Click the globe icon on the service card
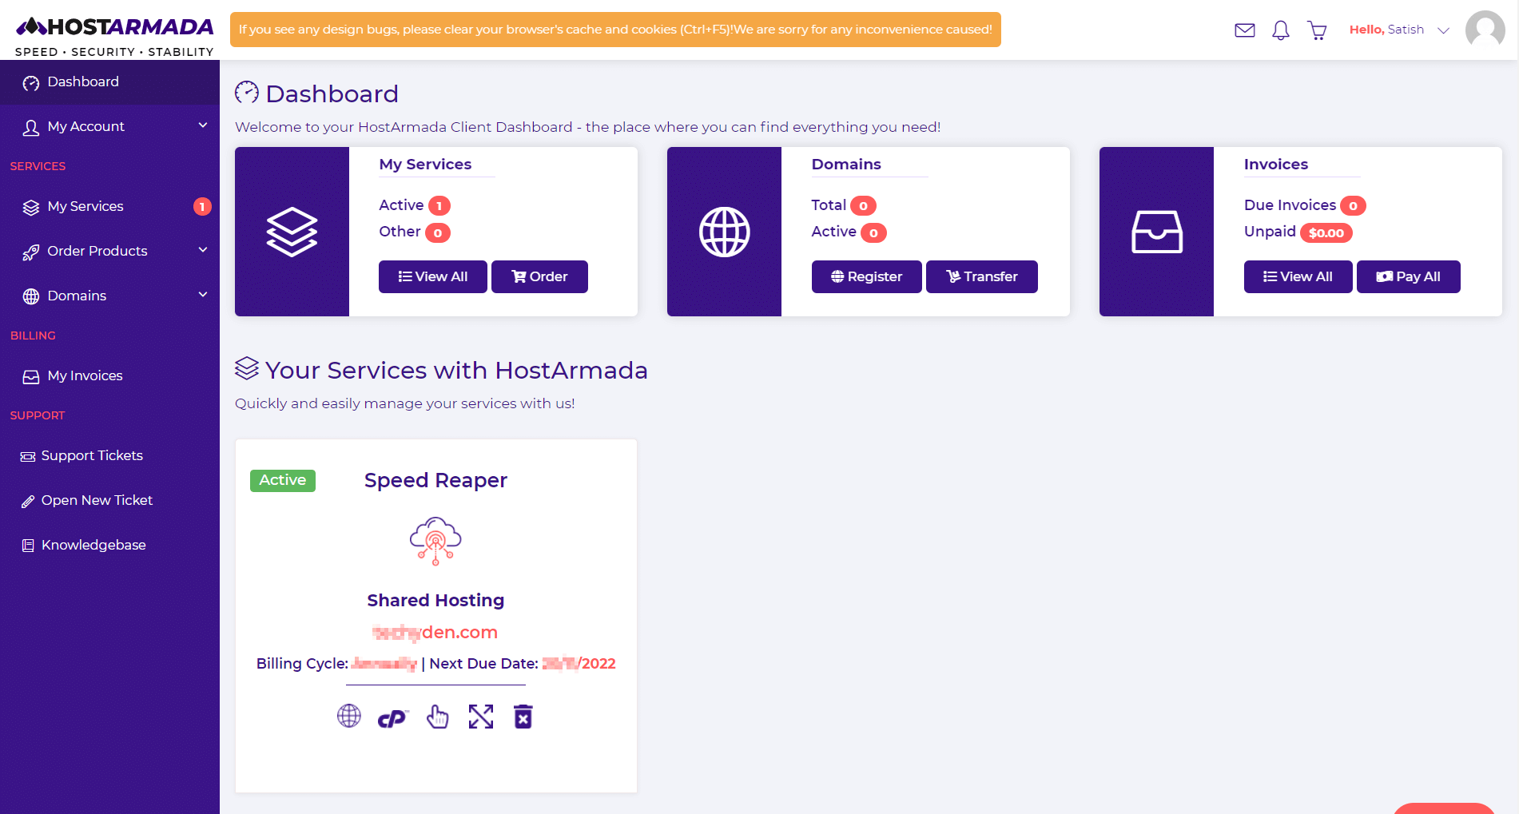 pos(348,717)
